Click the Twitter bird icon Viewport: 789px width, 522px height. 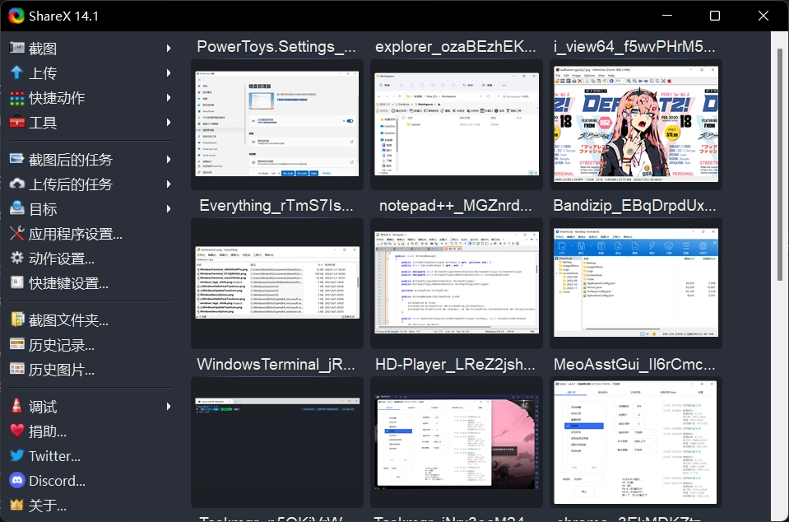(16, 455)
